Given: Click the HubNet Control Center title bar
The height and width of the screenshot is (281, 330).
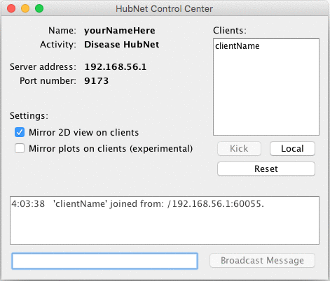Looking at the screenshot, I should 164,8.
